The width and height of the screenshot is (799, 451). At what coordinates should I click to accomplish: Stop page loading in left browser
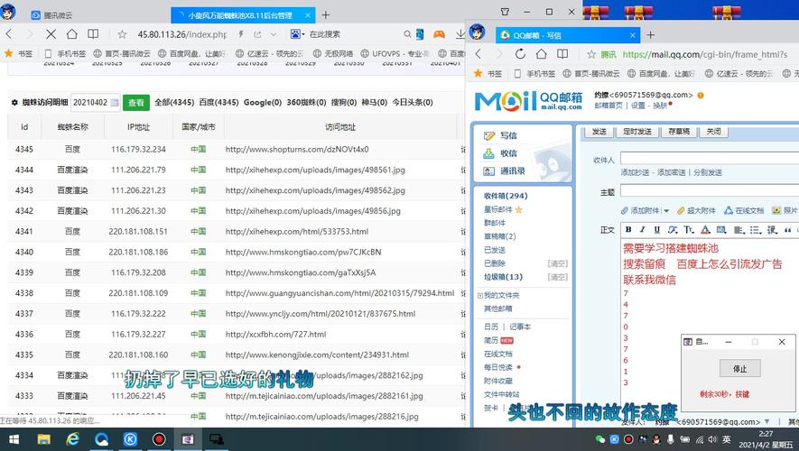(x=51, y=34)
